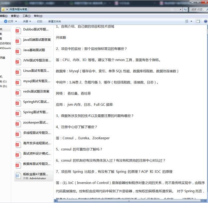208x203 pixels.
Task: Select the 面试资料设计模式 PDF icon
Action: 18,155
